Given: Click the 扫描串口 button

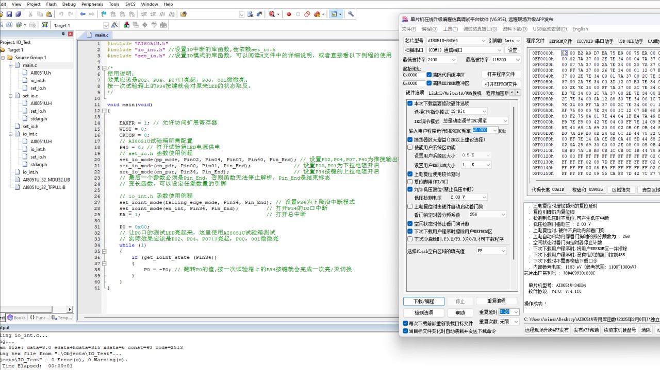Looking at the screenshot, I should 414,50.
